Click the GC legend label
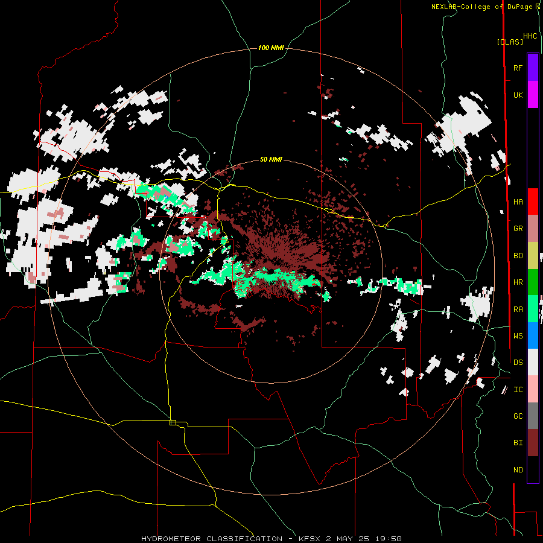The image size is (543, 543). [x=518, y=416]
